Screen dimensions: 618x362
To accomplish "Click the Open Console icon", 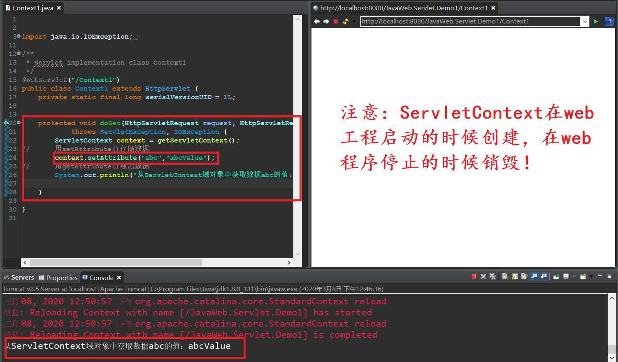I will point(583,277).
